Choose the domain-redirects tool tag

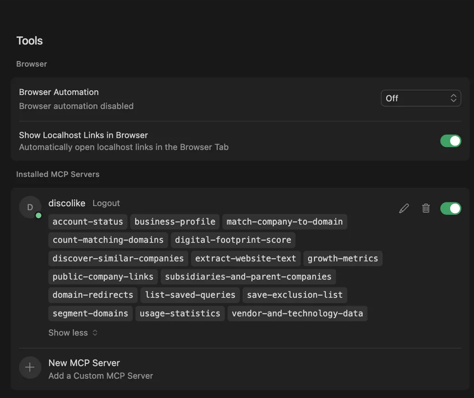pyautogui.click(x=93, y=295)
